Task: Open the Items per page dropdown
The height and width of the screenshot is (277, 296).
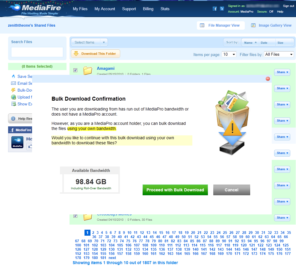Action: pos(229,54)
